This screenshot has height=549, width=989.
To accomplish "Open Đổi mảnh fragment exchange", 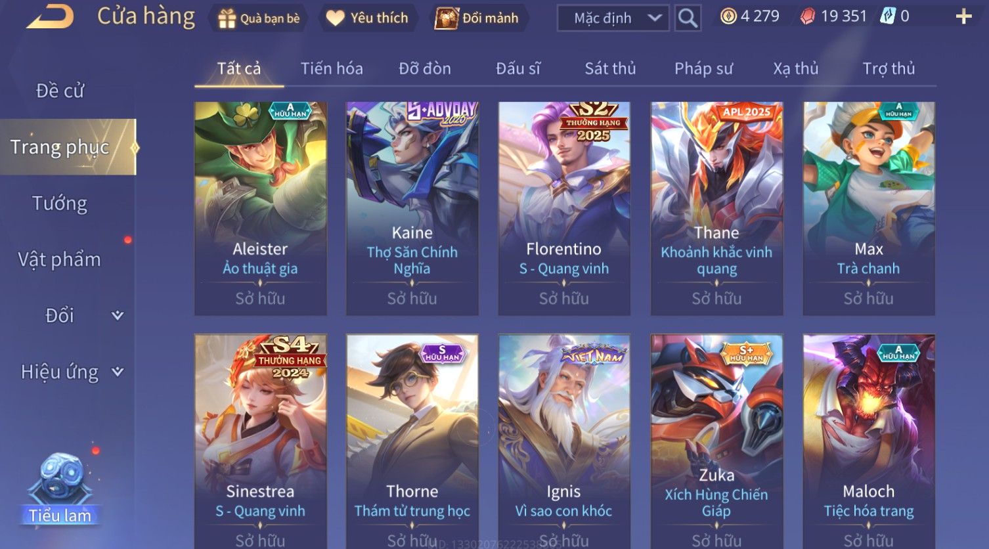I will (447, 18).
